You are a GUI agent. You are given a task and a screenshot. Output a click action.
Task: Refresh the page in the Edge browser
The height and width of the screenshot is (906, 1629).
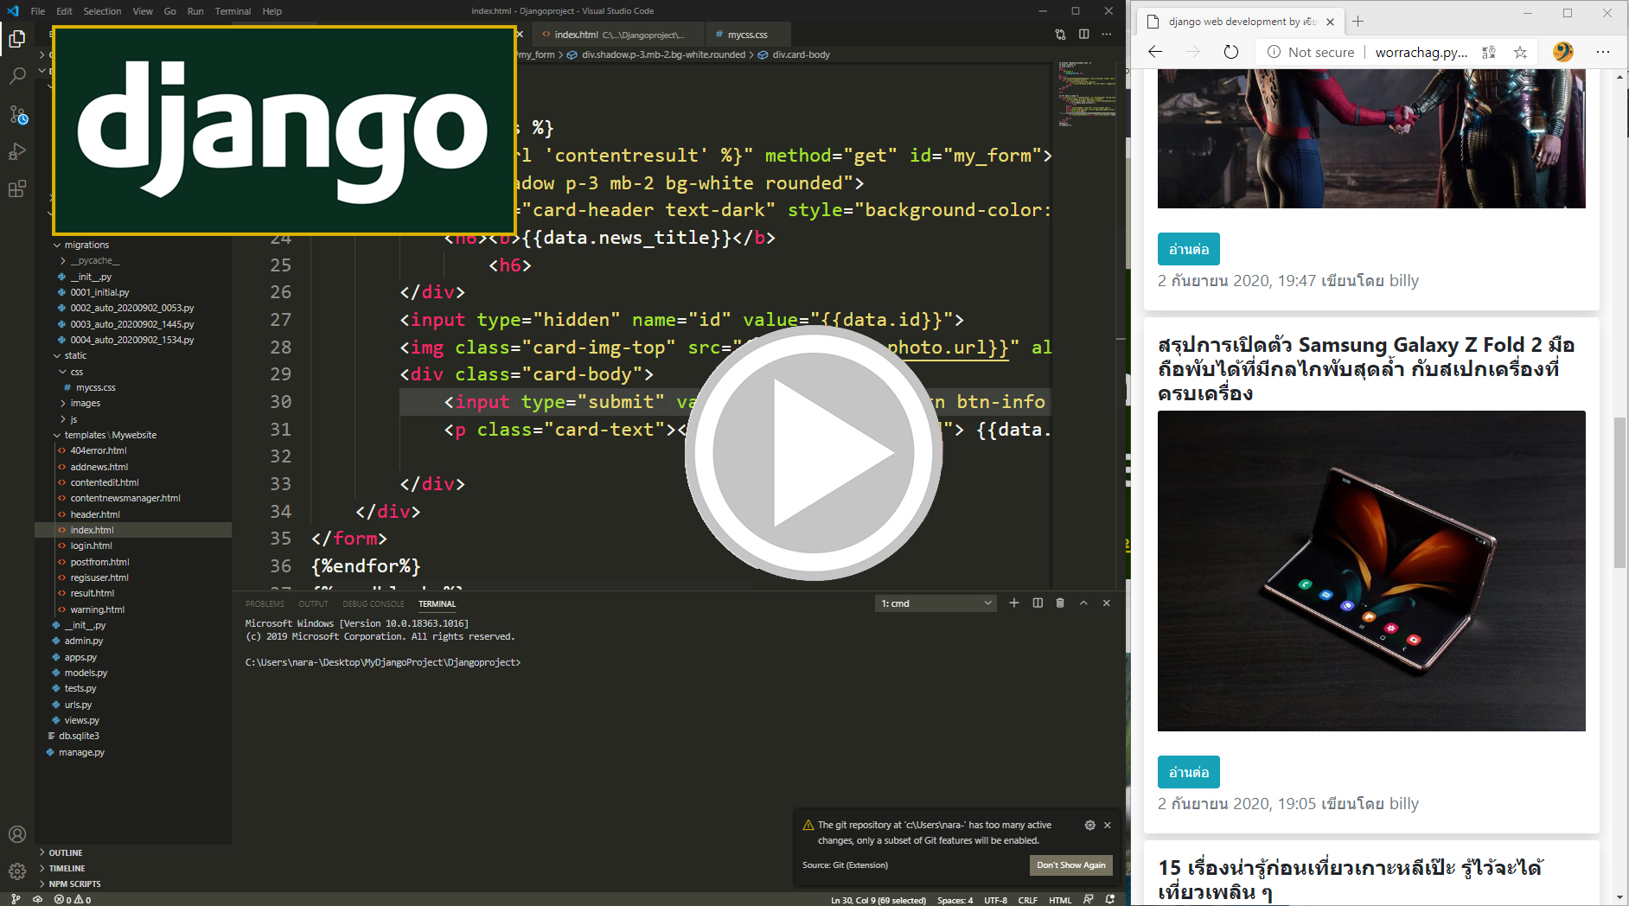[1231, 52]
